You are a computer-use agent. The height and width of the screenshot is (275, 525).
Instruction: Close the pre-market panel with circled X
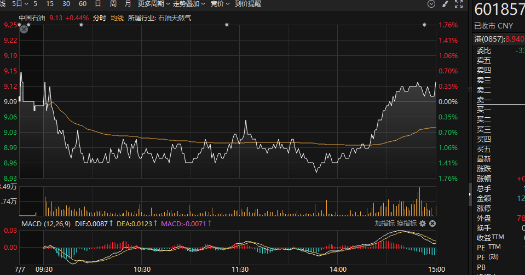[24, 30]
